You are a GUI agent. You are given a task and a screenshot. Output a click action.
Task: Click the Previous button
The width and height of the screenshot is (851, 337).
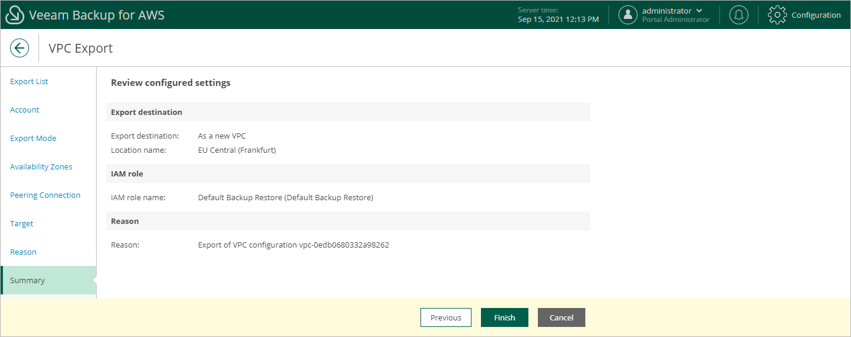[446, 317]
